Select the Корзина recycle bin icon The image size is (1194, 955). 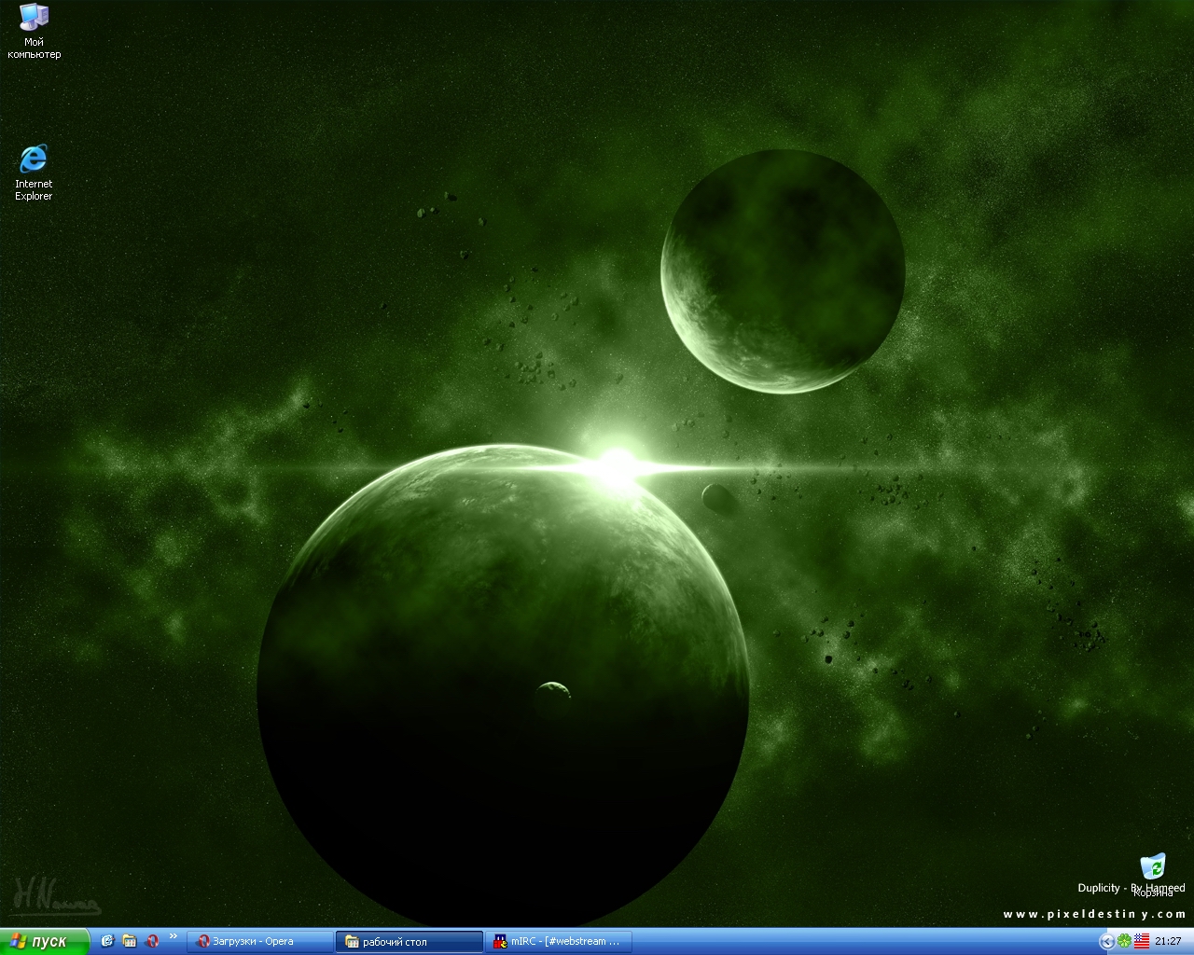pos(1153,867)
